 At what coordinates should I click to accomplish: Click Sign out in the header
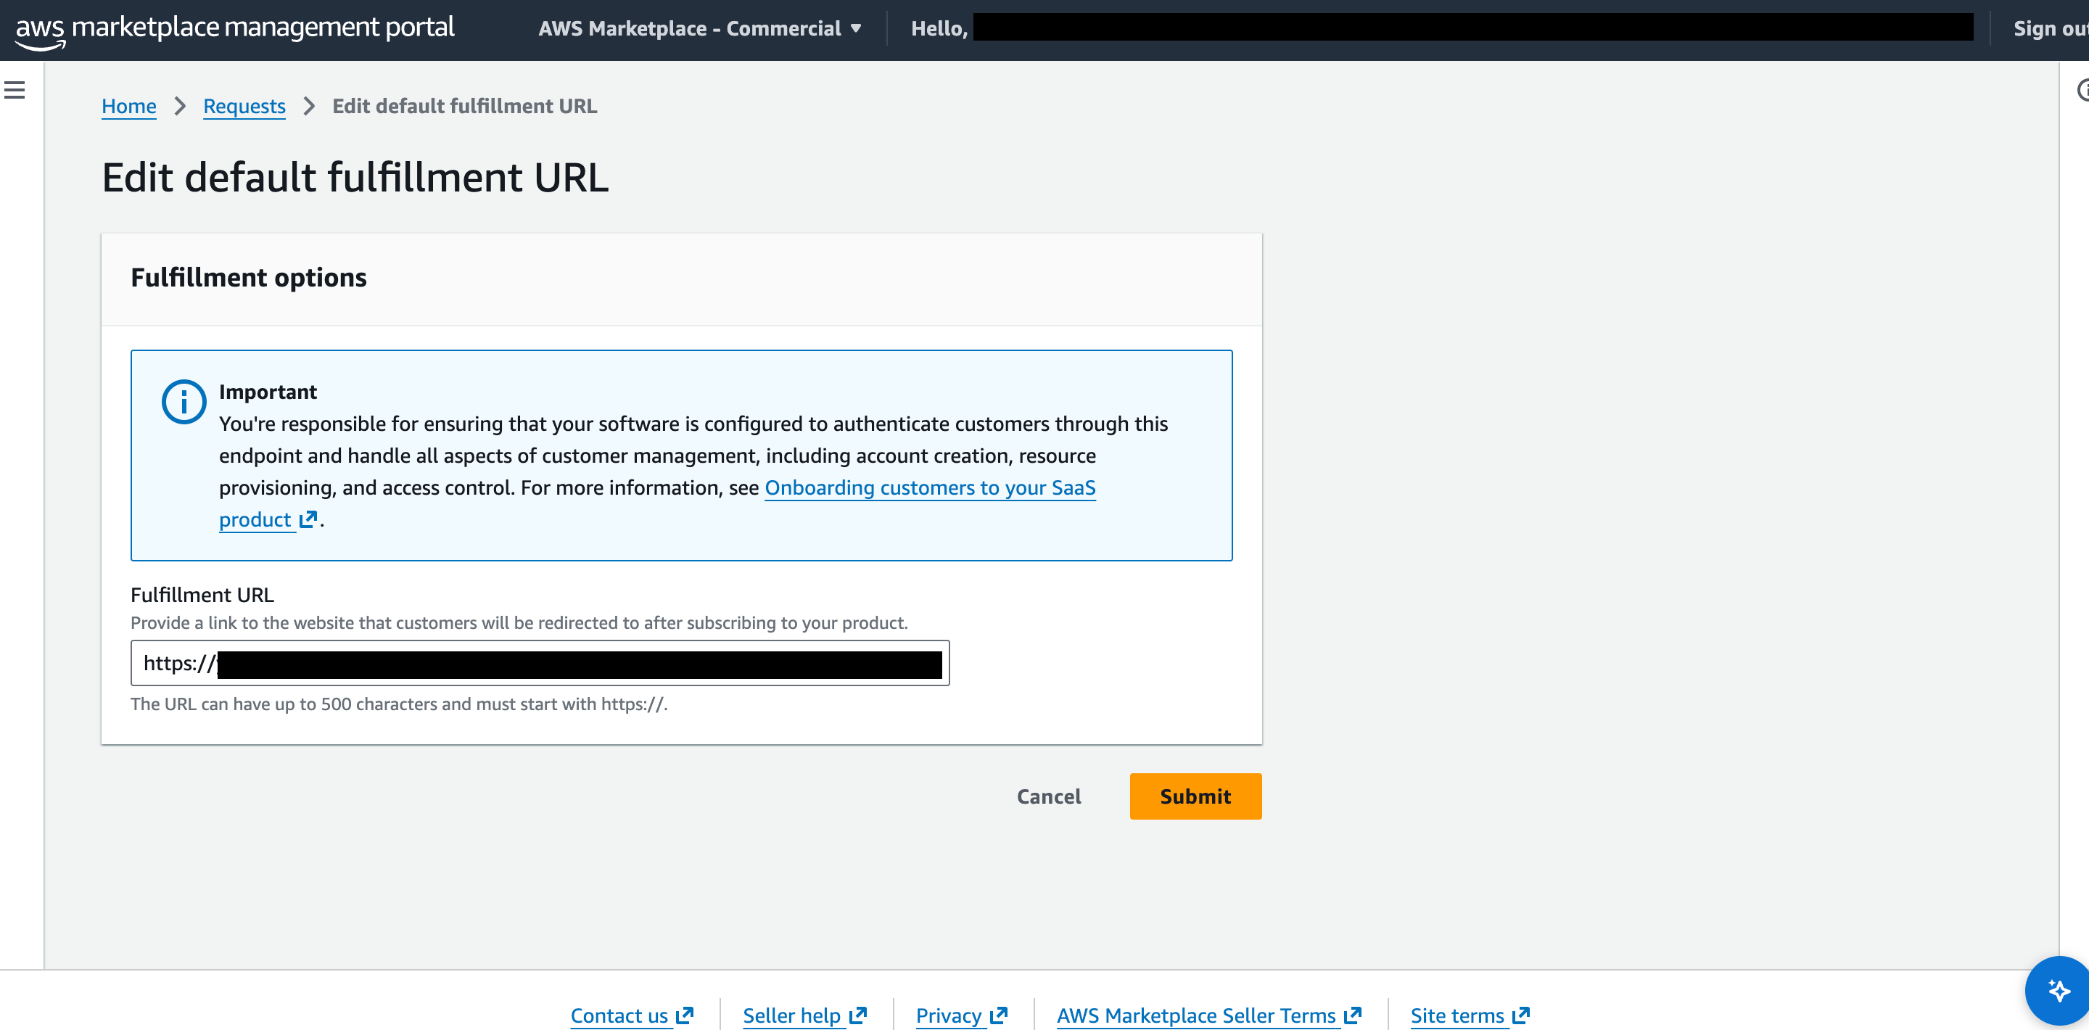point(2050,28)
